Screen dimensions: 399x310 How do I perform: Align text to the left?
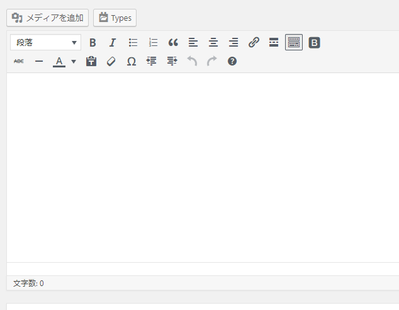[193, 42]
